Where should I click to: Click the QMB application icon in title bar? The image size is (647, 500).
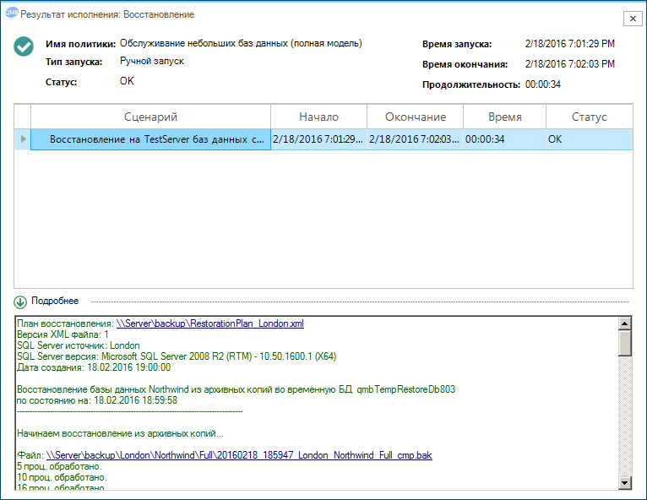coord(12,13)
